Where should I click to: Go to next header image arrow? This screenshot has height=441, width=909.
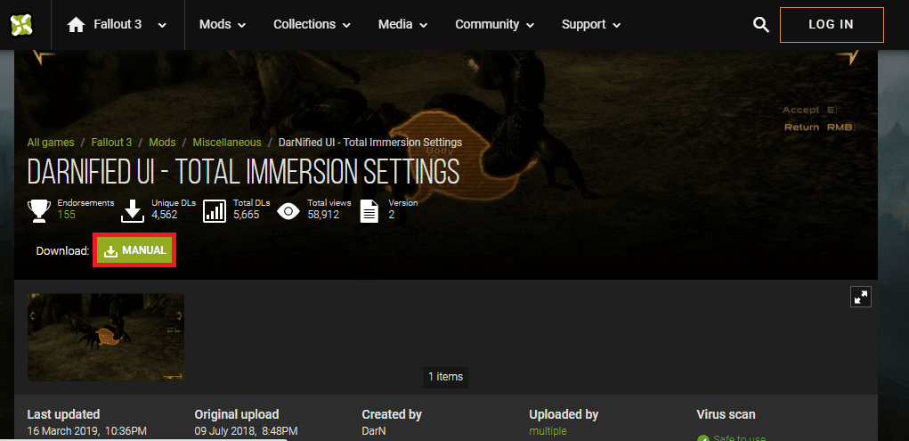click(x=848, y=57)
